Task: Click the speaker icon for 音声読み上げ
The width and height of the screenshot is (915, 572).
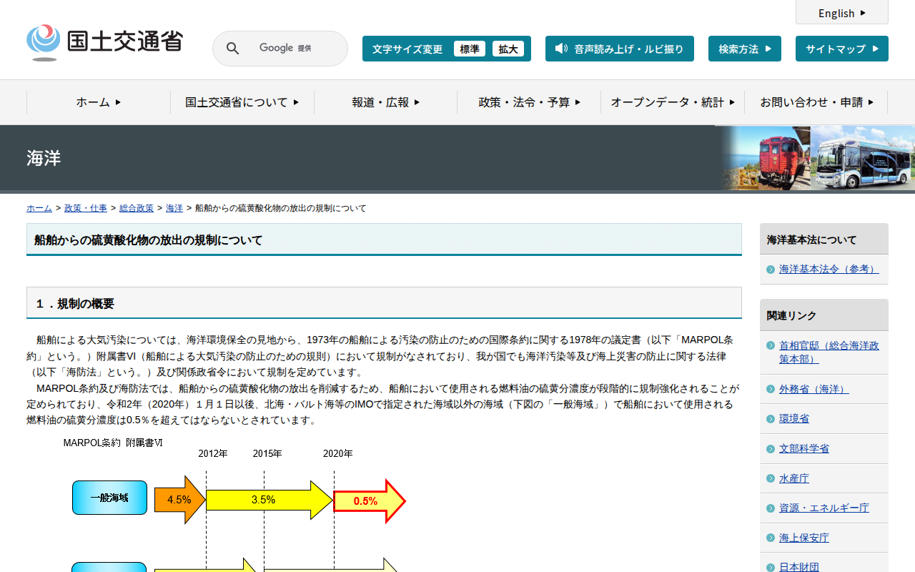Action: 561,49
